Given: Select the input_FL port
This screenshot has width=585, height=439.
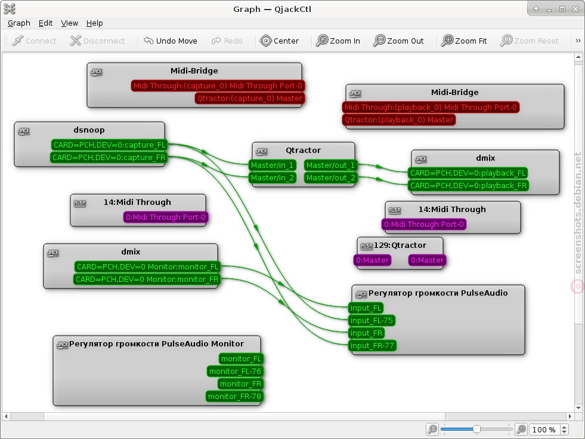Looking at the screenshot, I should tap(366, 308).
